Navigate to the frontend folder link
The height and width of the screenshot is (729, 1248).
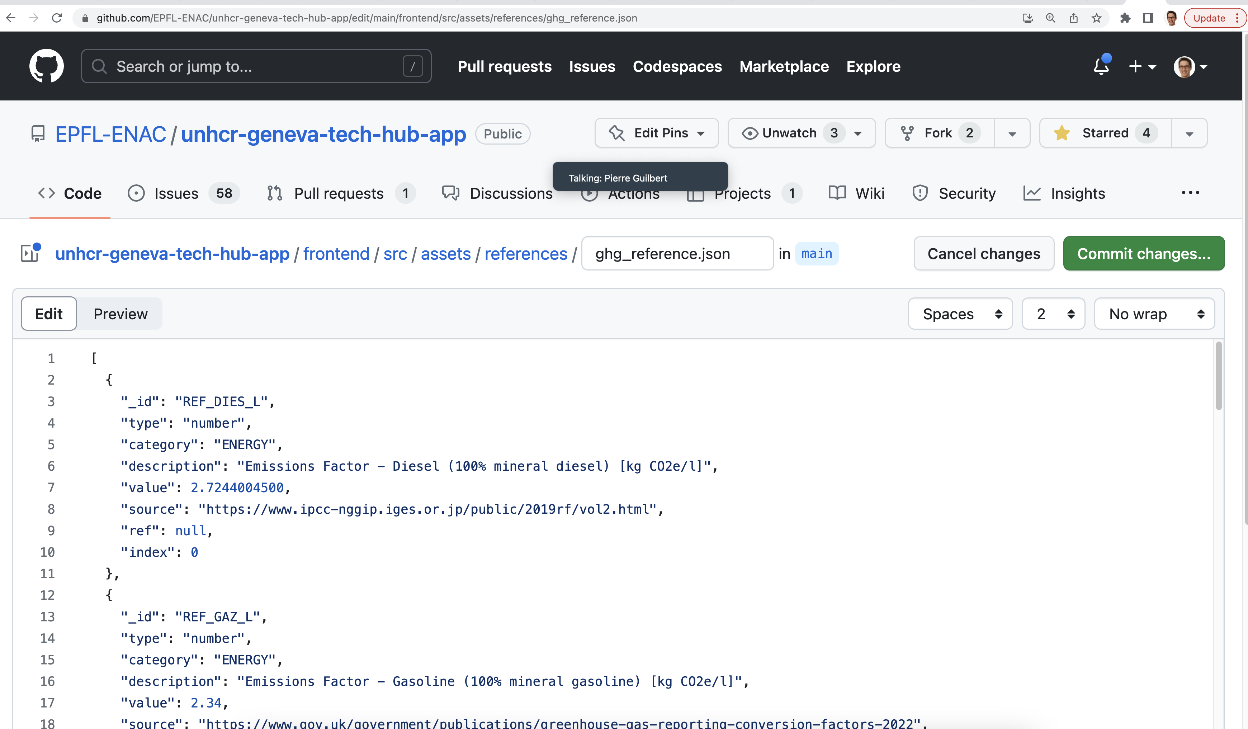pos(336,253)
